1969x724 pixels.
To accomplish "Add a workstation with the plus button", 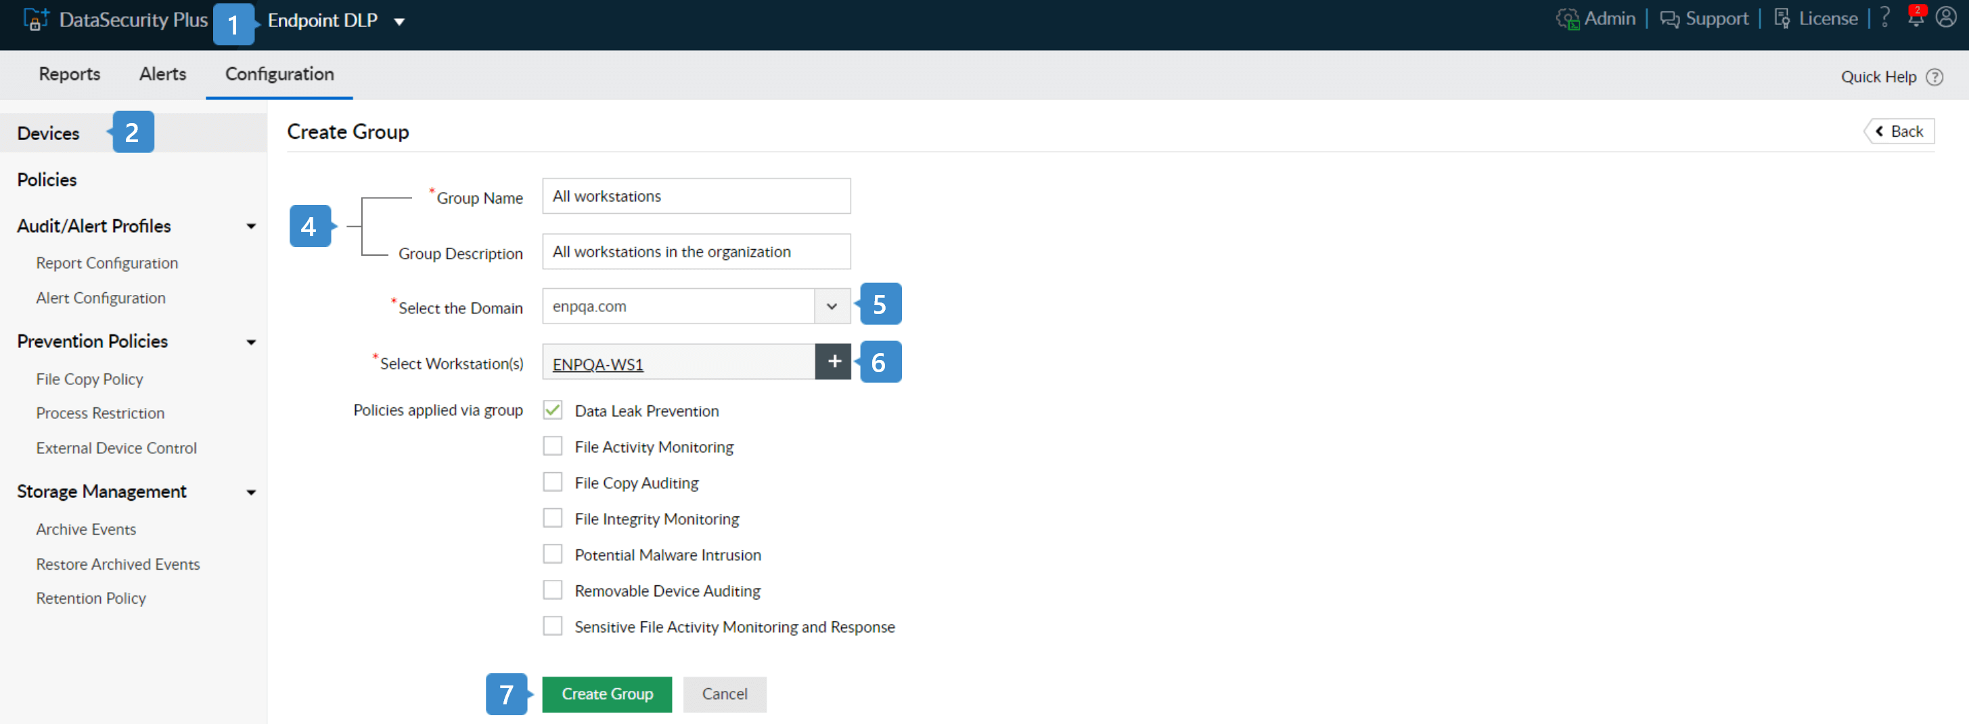I will tap(834, 361).
